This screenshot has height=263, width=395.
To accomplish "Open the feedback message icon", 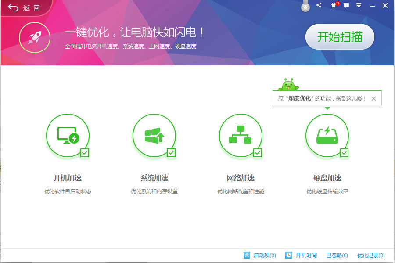I will pyautogui.click(x=346, y=5).
